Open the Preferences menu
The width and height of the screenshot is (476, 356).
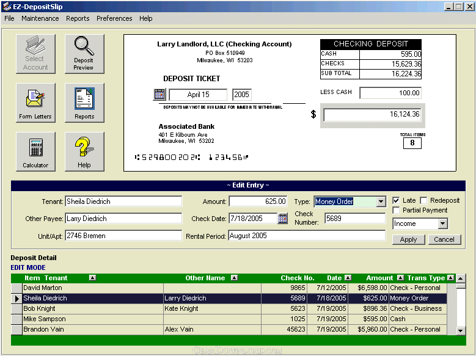point(114,18)
